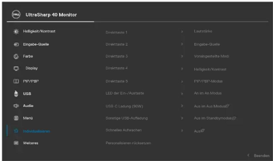Viewport: 273px width, 161px height.
Task: Expand the Direkttaste 2 chevron
Action: click(182, 44)
